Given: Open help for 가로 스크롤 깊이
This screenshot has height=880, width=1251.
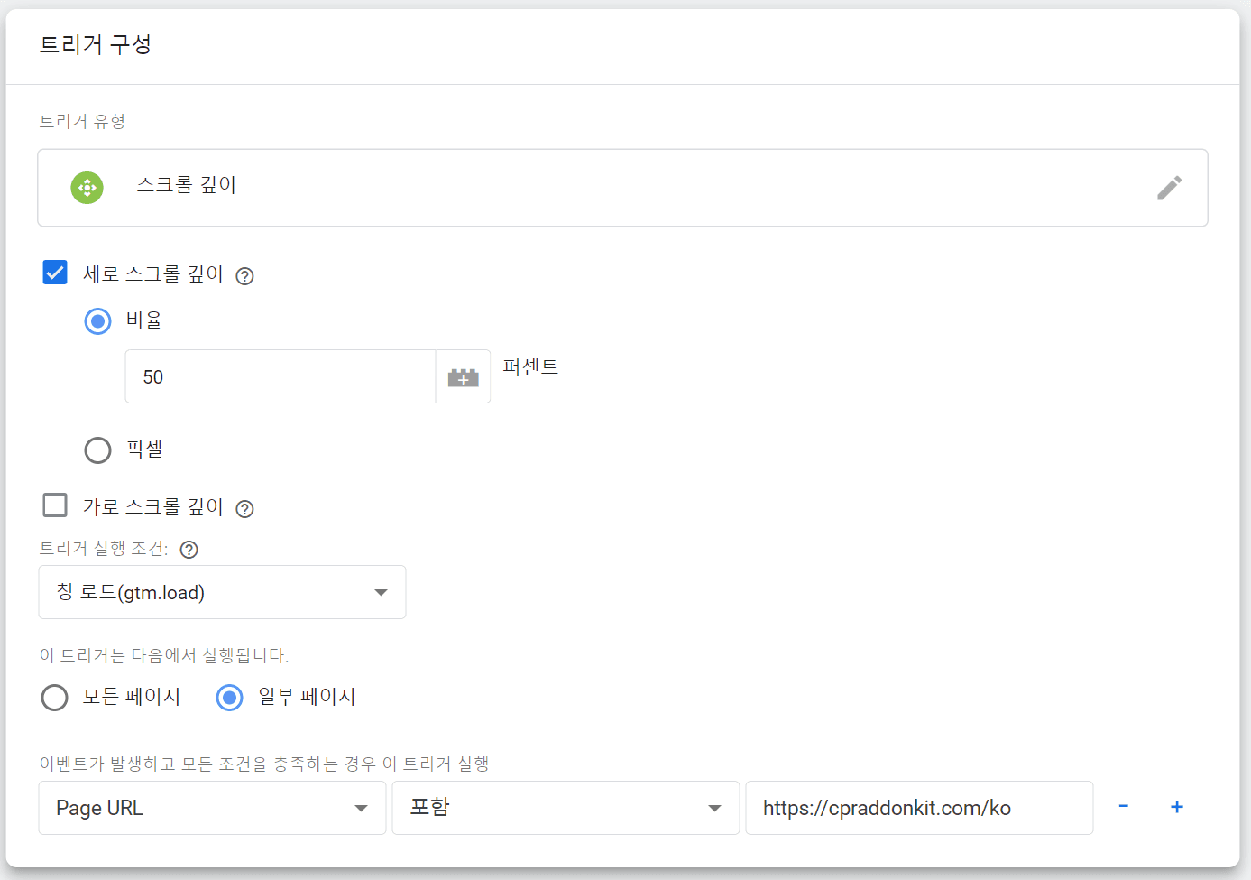Looking at the screenshot, I should pos(244,509).
